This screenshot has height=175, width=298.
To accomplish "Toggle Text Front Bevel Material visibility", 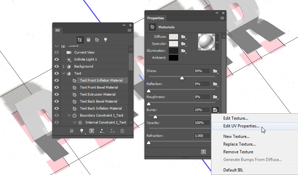I will point(57,87).
